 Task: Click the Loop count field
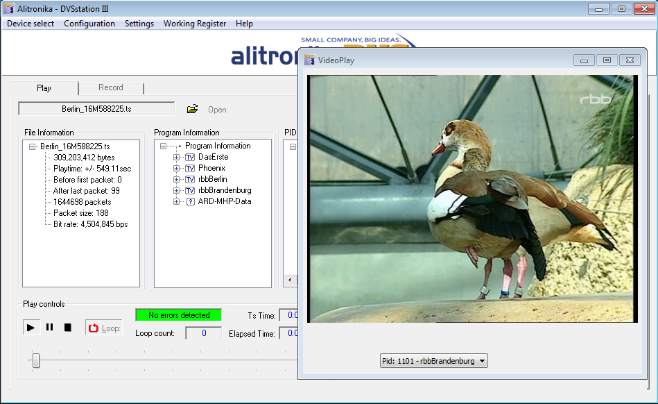tap(203, 333)
